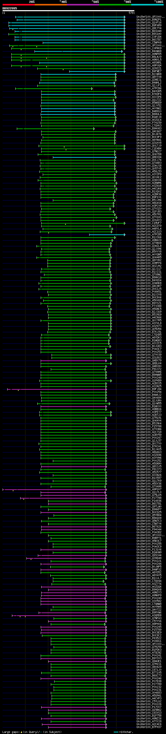Screen dimensions: 166x734
Task: Click the orange ~40% identity legend segment
Action: click(x=51, y=5)
